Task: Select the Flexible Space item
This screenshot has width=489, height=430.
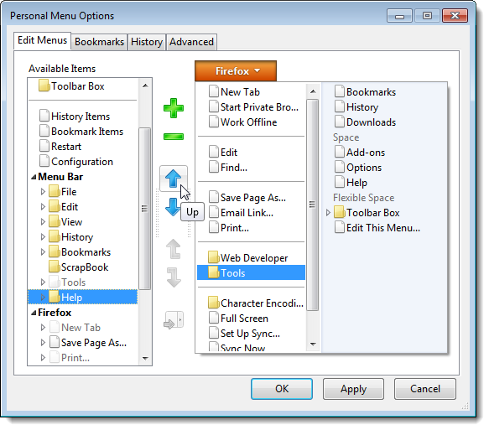Action: 364,198
